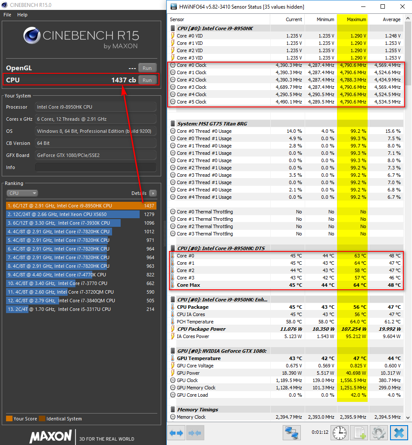Image resolution: width=412 pixels, height=445 pixels.
Task: Click the circle icon of GPU Core Load row
Action: [x=173, y=395]
